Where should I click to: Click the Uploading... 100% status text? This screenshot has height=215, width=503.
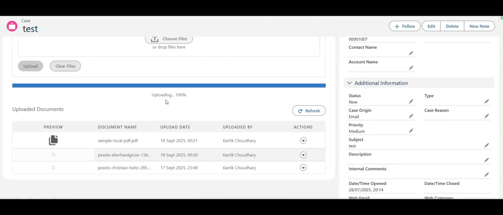(169, 95)
